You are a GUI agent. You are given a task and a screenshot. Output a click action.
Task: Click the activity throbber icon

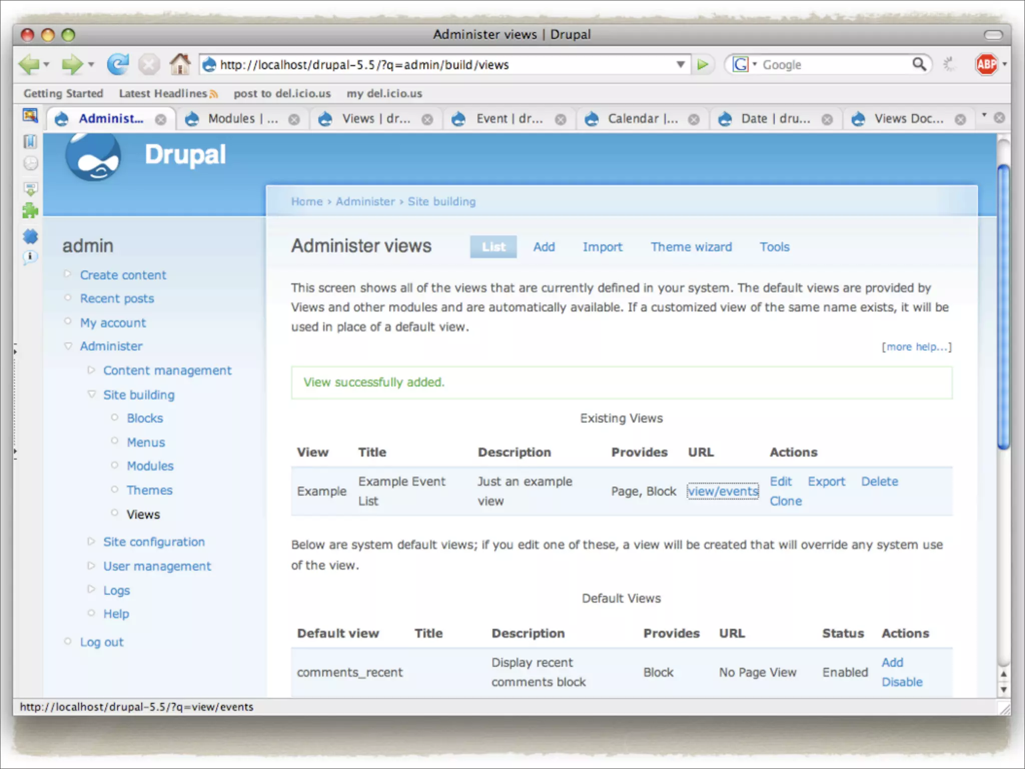click(x=948, y=65)
